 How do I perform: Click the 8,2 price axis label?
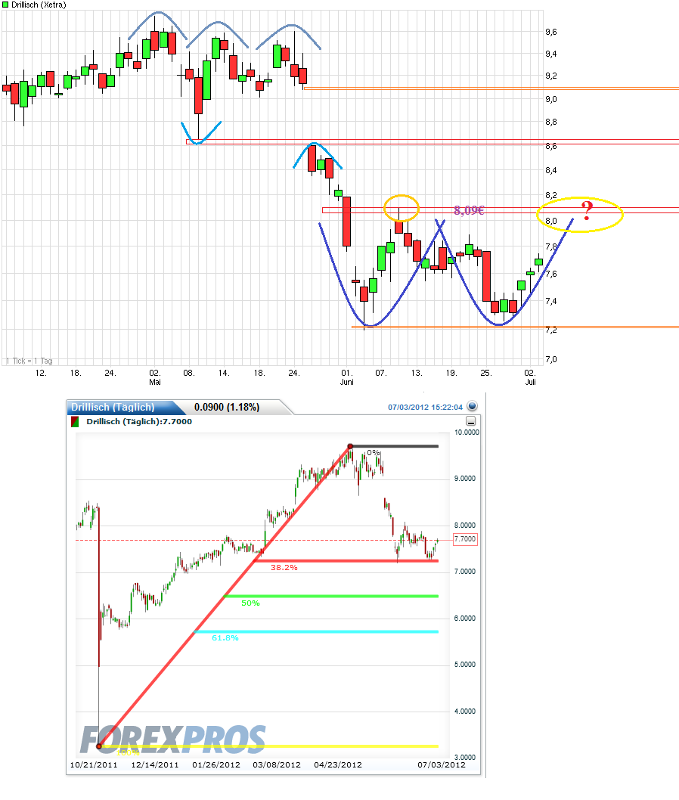pyautogui.click(x=551, y=195)
